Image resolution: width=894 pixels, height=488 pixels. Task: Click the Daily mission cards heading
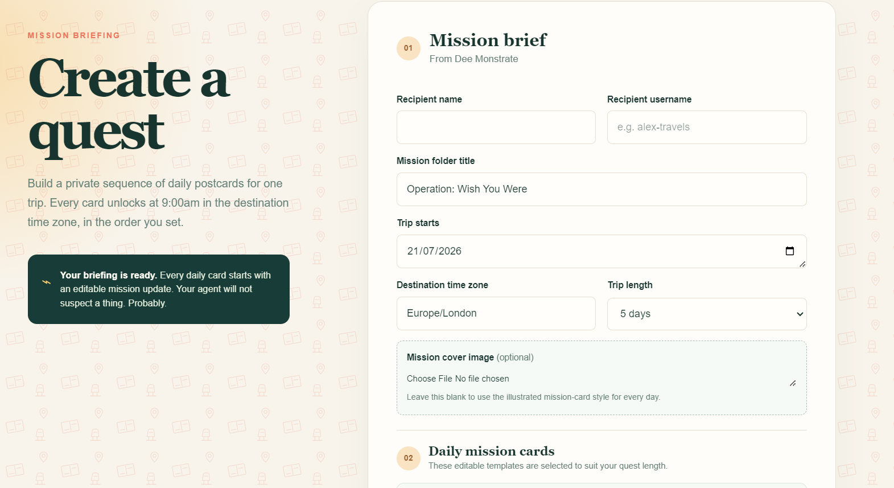(x=491, y=451)
